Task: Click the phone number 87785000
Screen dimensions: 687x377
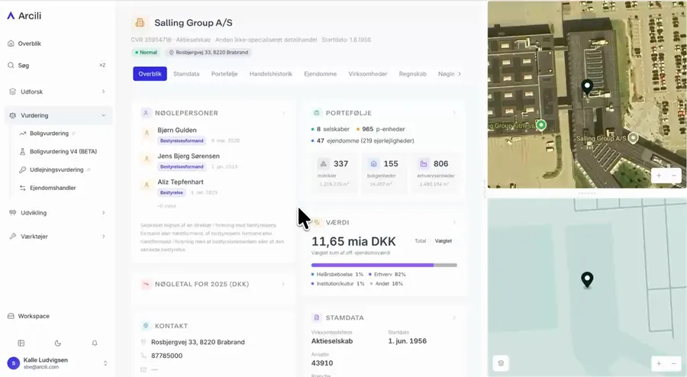Action: coord(166,356)
